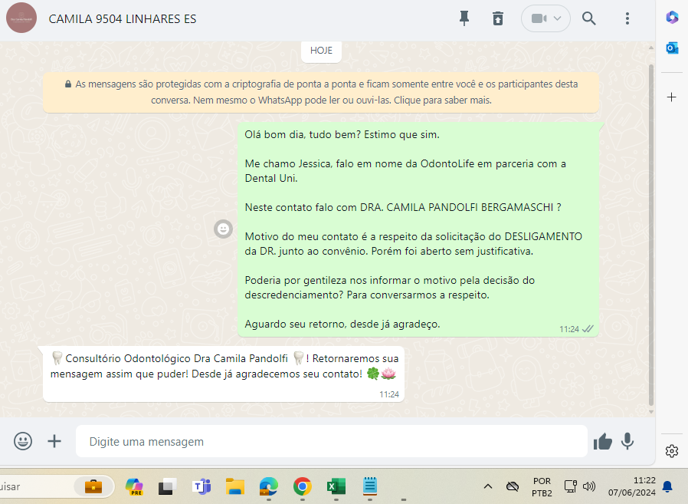
Task: Search within the conversation
Action: pyautogui.click(x=589, y=18)
